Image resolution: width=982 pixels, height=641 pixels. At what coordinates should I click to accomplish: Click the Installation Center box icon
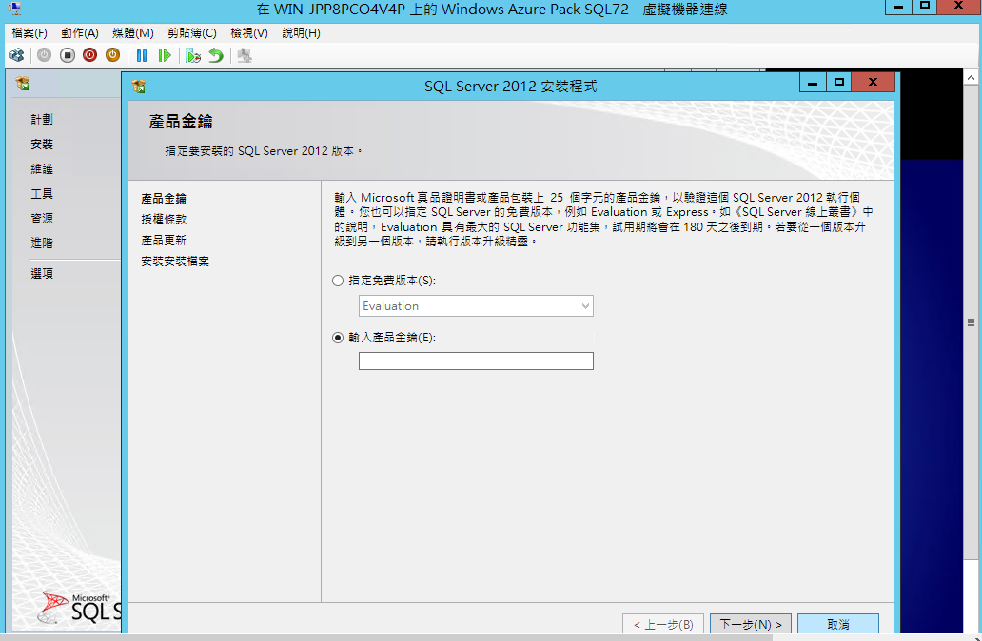[23, 84]
